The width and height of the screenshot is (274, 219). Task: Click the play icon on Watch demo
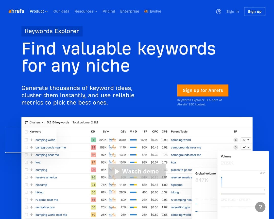117,171
